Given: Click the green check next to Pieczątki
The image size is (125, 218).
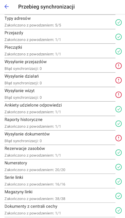Looking at the screenshot, I should pos(119,51).
